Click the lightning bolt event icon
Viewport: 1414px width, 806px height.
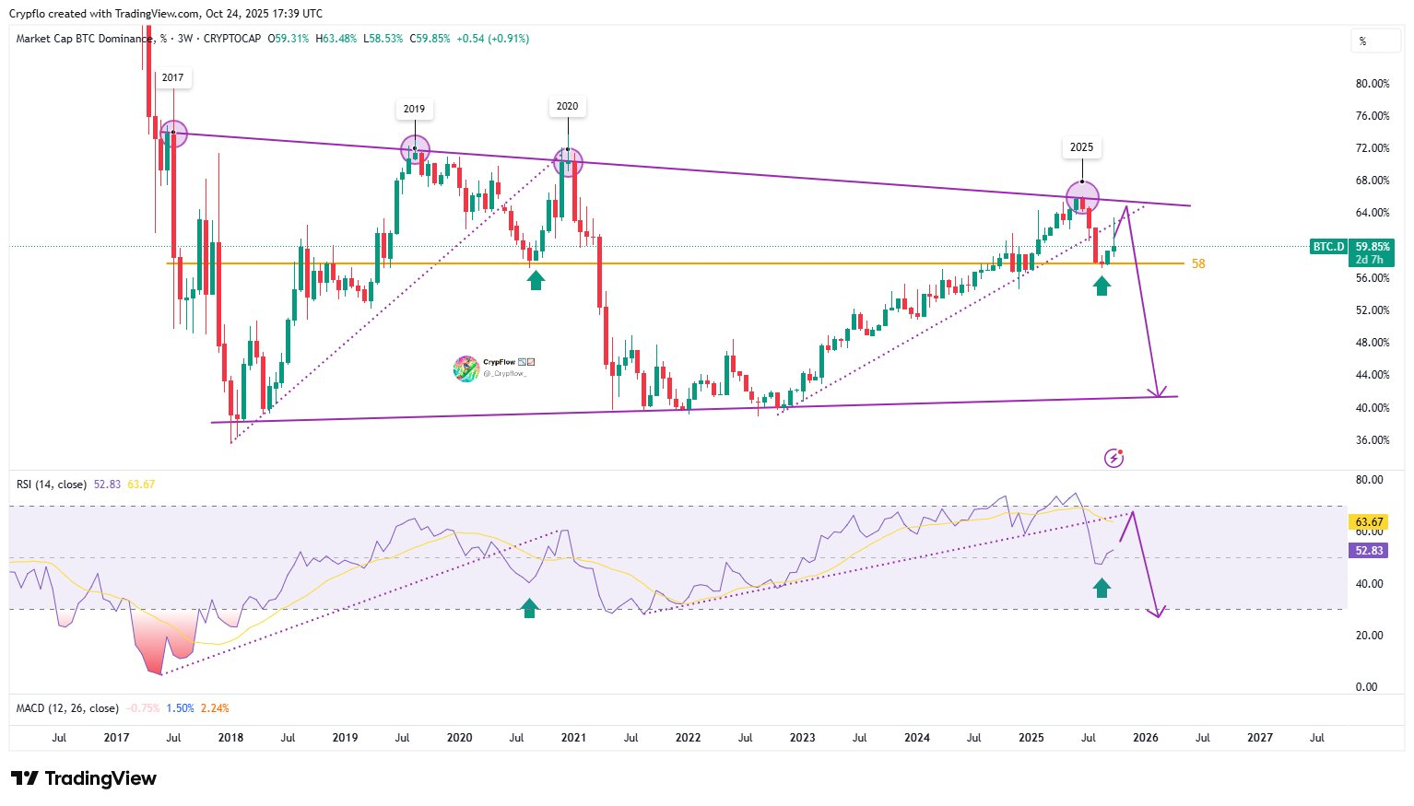pyautogui.click(x=1114, y=458)
